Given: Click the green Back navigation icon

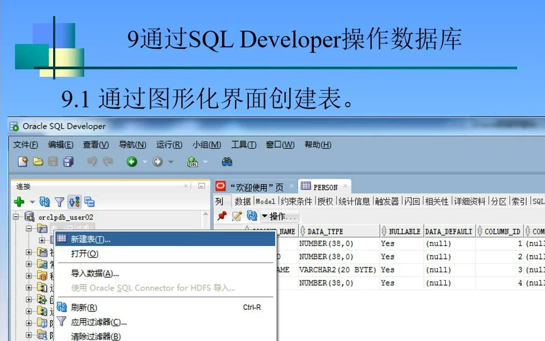Looking at the screenshot, I should coord(131,162).
